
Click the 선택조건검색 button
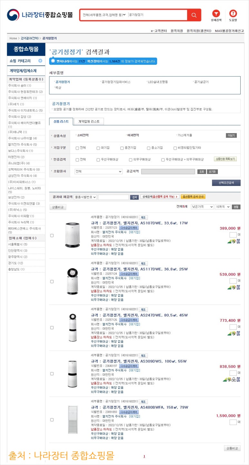[226, 183]
